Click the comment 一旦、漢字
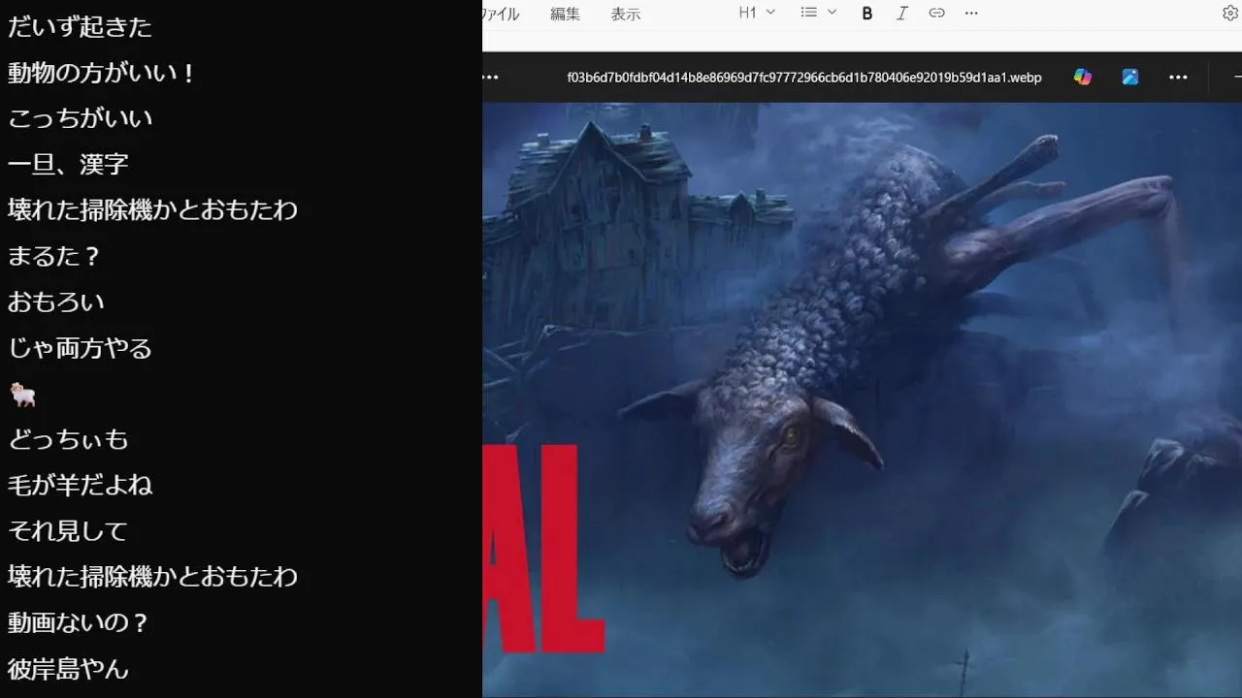The image size is (1242, 698). [68, 164]
